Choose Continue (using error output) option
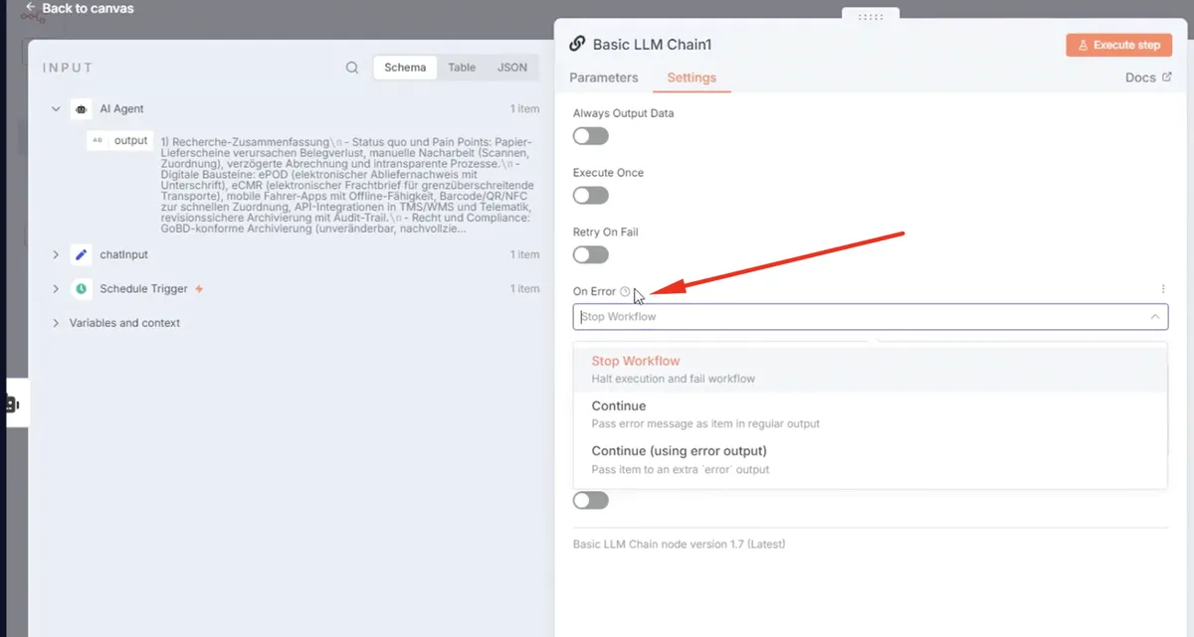The image size is (1194, 637). (870, 458)
